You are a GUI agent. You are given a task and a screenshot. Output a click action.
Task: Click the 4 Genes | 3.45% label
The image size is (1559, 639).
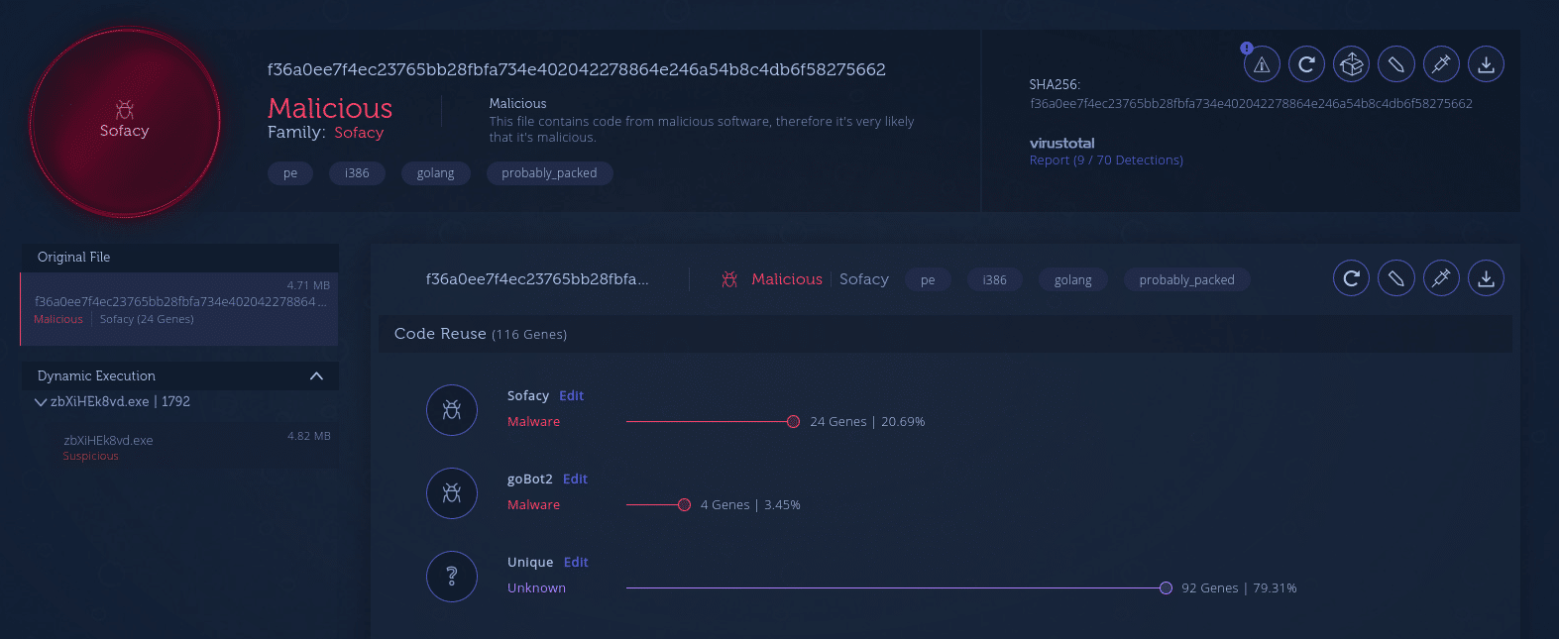[750, 505]
